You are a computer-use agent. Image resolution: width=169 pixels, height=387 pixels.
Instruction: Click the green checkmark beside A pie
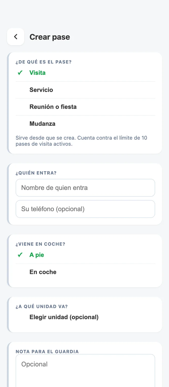20,255
